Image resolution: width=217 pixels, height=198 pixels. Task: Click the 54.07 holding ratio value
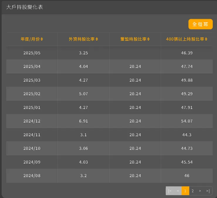click(x=187, y=121)
